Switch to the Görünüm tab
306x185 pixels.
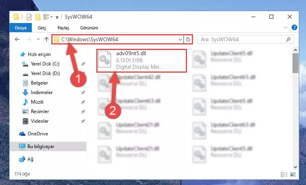coord(89,28)
